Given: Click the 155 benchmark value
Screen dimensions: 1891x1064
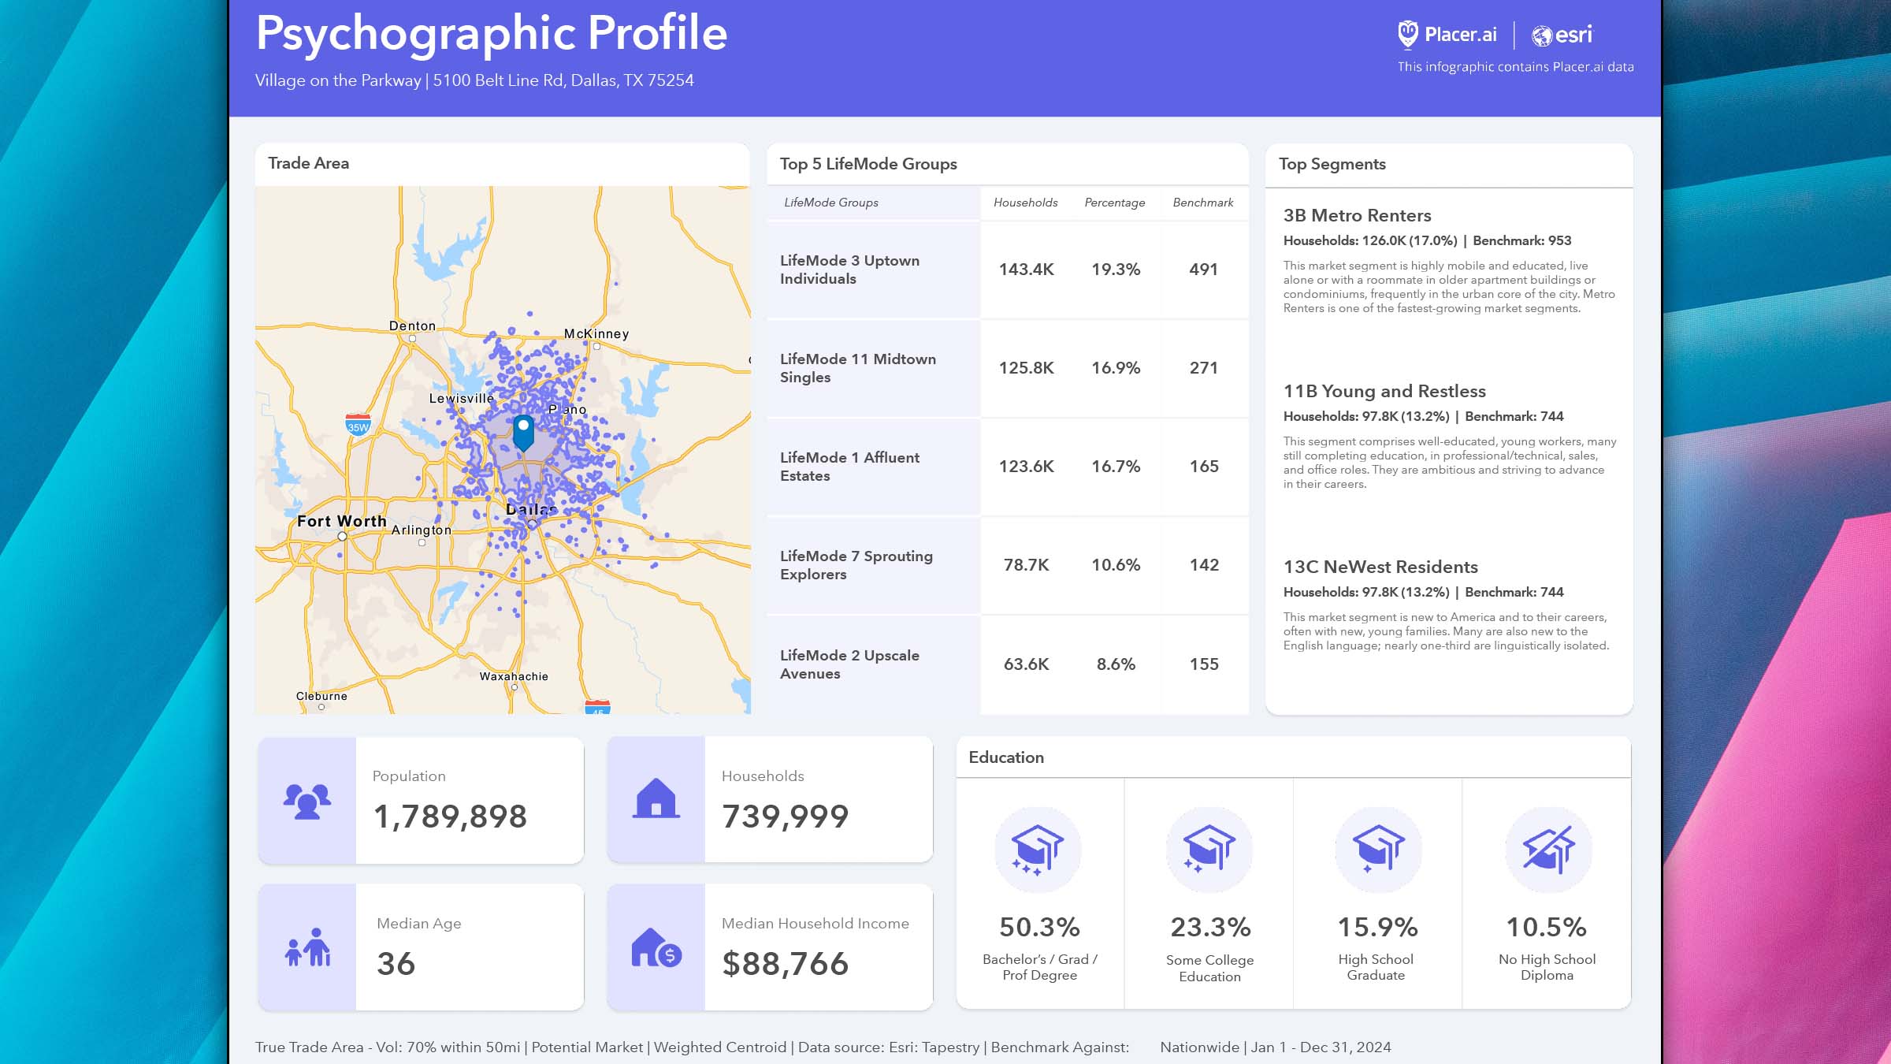Looking at the screenshot, I should pos(1203,664).
